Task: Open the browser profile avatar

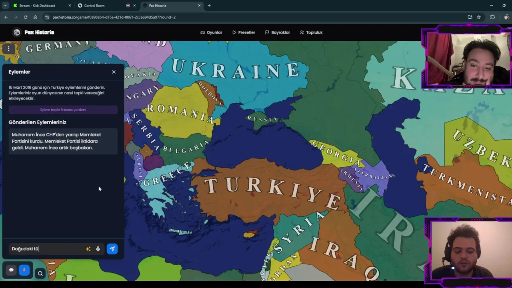Action: [x=507, y=17]
